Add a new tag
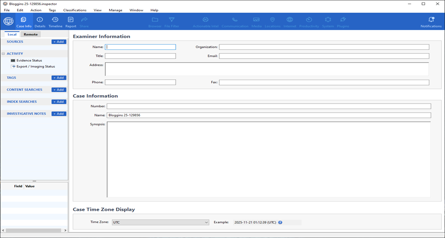445x238 pixels. coord(58,78)
